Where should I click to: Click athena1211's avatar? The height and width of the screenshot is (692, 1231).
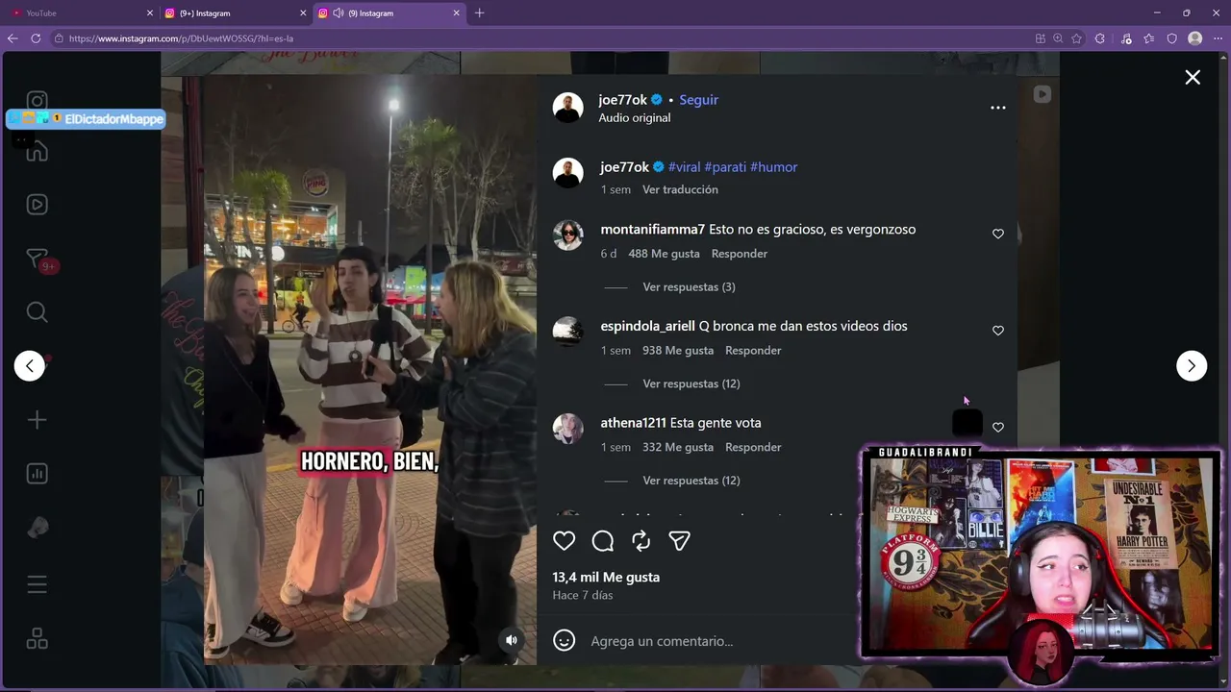click(x=568, y=429)
